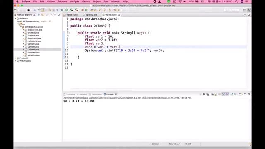The height and width of the screenshot is (149, 265).
Task: Click code line 'float var2 = 3.0f;'
Action: tap(101, 40)
